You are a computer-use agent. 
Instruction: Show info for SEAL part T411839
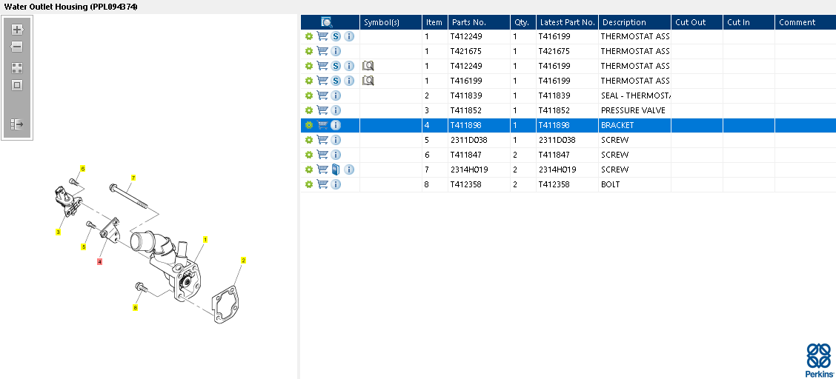336,95
